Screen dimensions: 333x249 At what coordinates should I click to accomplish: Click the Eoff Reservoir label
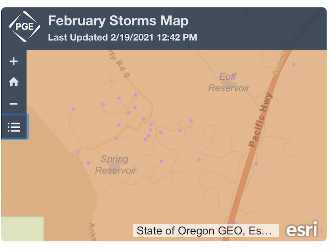pyautogui.click(x=229, y=82)
